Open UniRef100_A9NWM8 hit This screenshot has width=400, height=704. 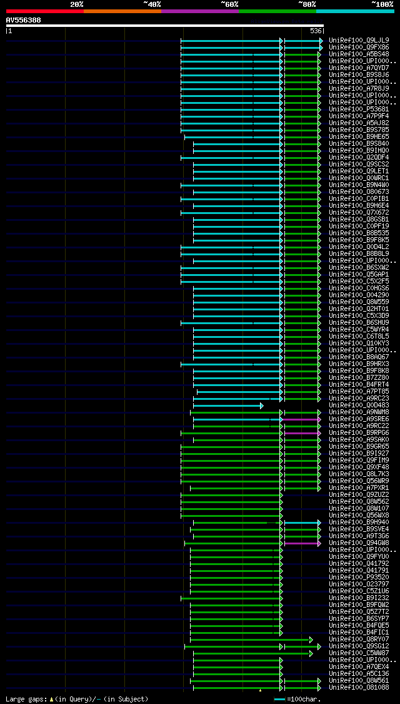click(359, 412)
